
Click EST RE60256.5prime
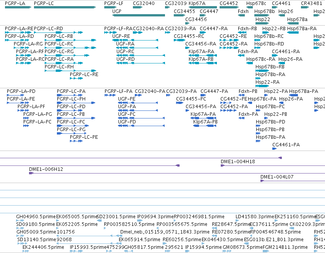pos(165,243)
